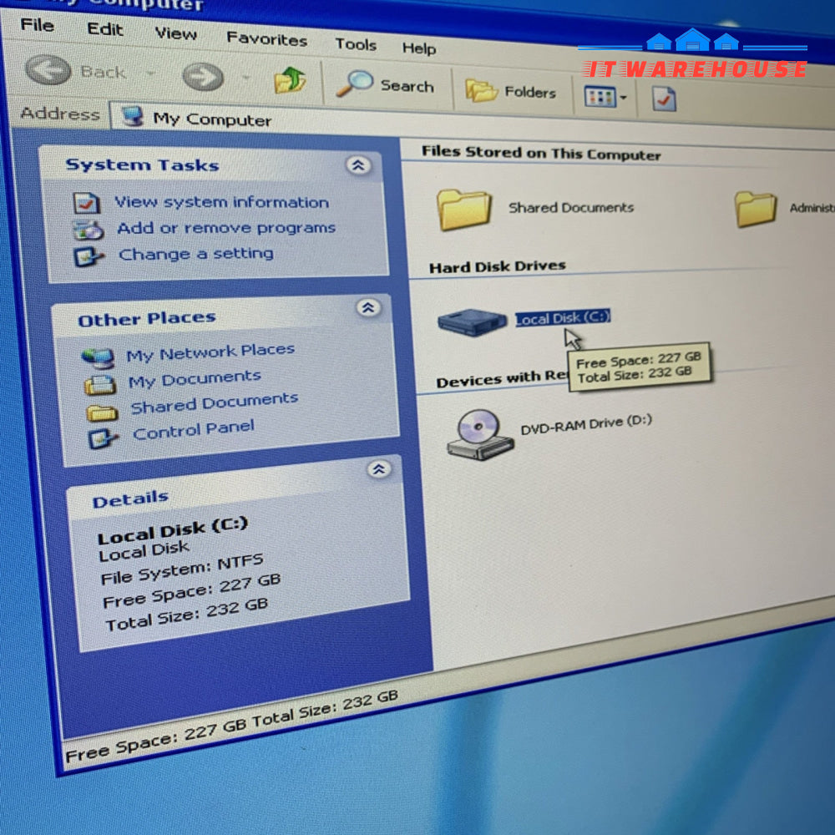Click the Up folder icon
The height and width of the screenshot is (835, 835).
pyautogui.click(x=290, y=81)
